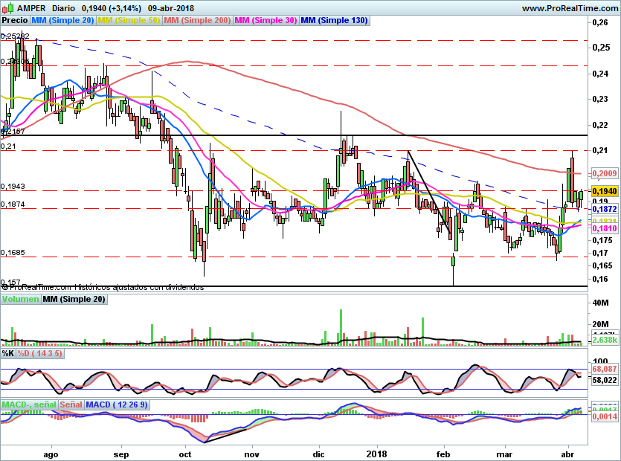Select the dark blue MM (Simple 130) label
Image resolution: width=621 pixels, height=461 pixels.
click(334, 20)
